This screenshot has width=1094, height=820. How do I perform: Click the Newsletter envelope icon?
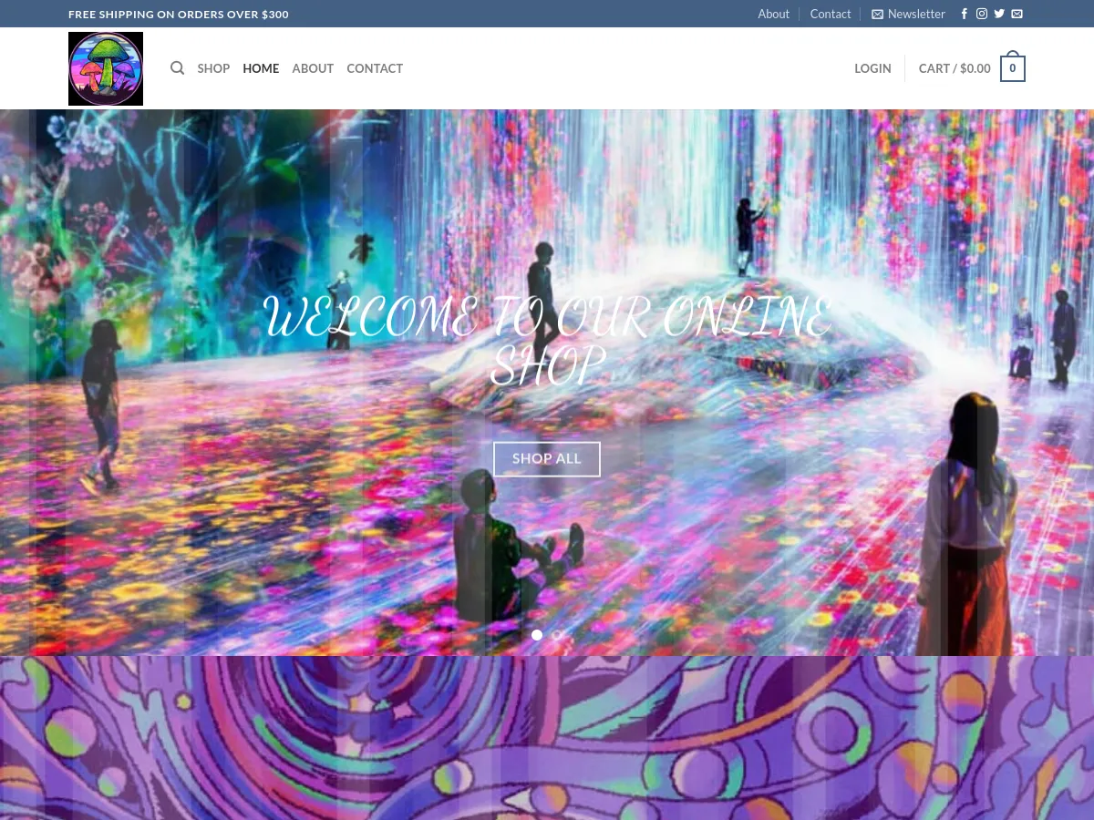(x=877, y=14)
